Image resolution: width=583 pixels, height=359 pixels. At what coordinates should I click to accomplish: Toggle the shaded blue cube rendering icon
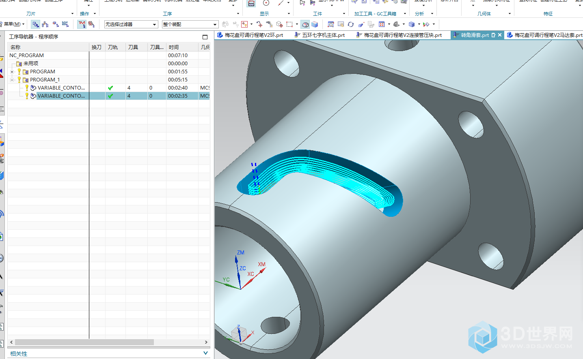(315, 24)
